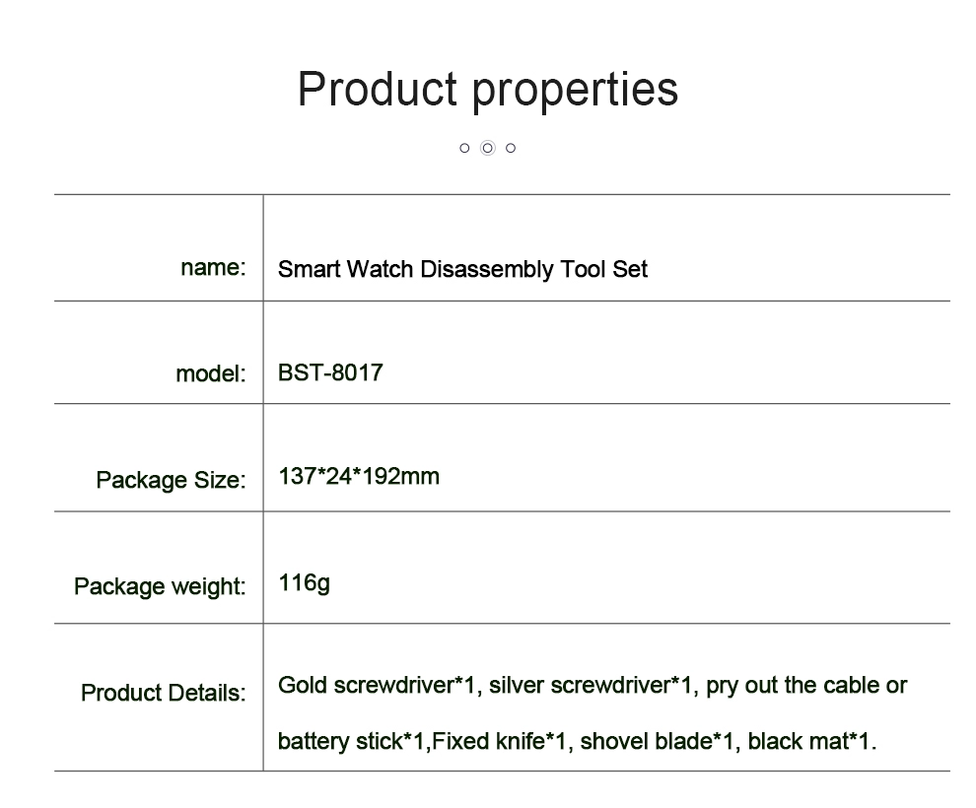
Task: Click the 'name:' row label
Action: point(214,267)
